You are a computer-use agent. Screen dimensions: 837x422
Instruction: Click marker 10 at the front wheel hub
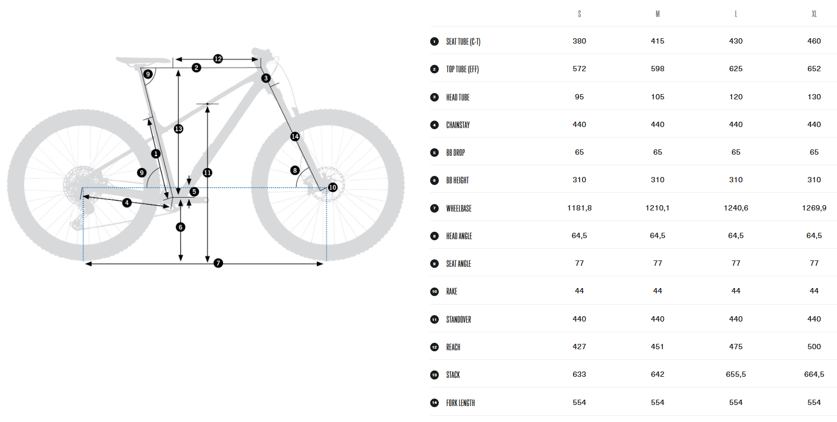click(333, 188)
